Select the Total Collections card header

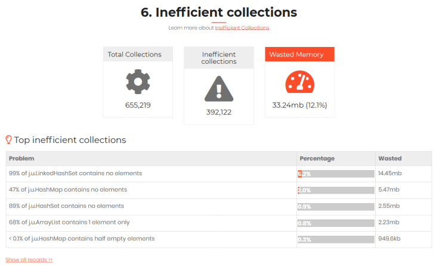click(x=138, y=54)
